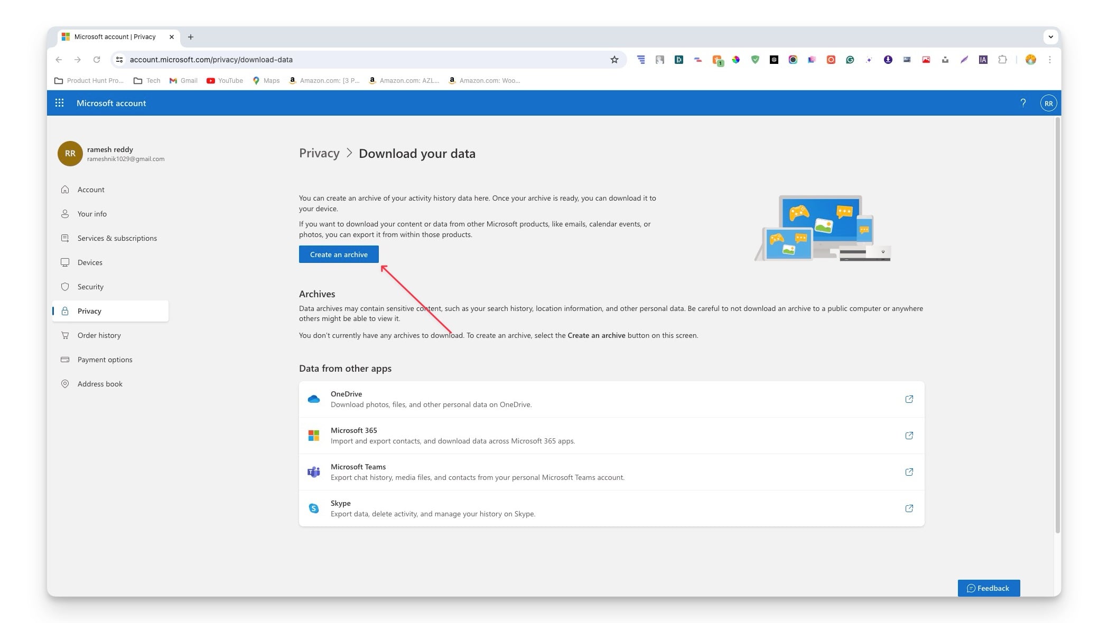Click the Microsoft 365 logo icon
This screenshot has height=623, width=1108.
(314, 436)
